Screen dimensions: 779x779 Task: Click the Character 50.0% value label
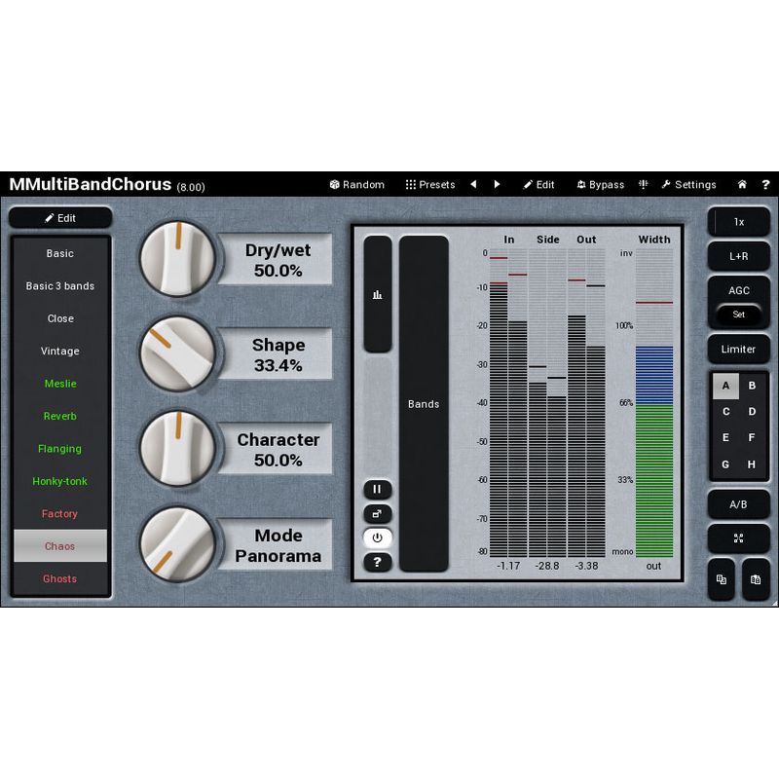pos(278,450)
